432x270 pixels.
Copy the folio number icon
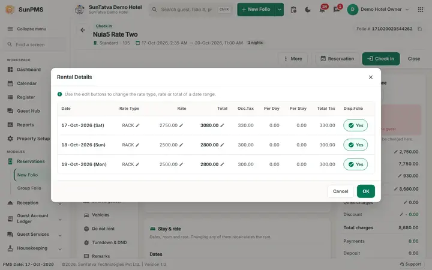point(419,29)
